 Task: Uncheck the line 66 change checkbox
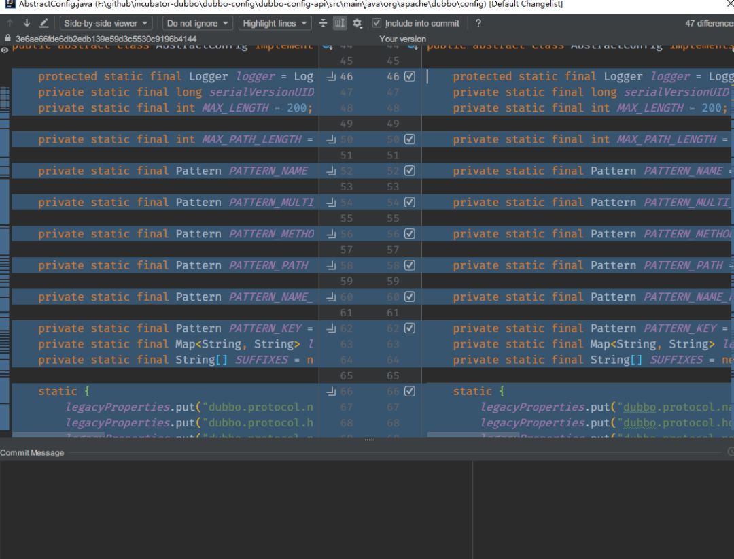410,391
